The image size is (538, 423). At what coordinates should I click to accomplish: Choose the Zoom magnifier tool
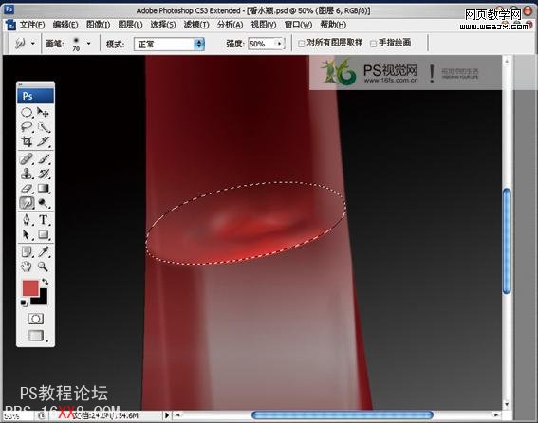(44, 267)
